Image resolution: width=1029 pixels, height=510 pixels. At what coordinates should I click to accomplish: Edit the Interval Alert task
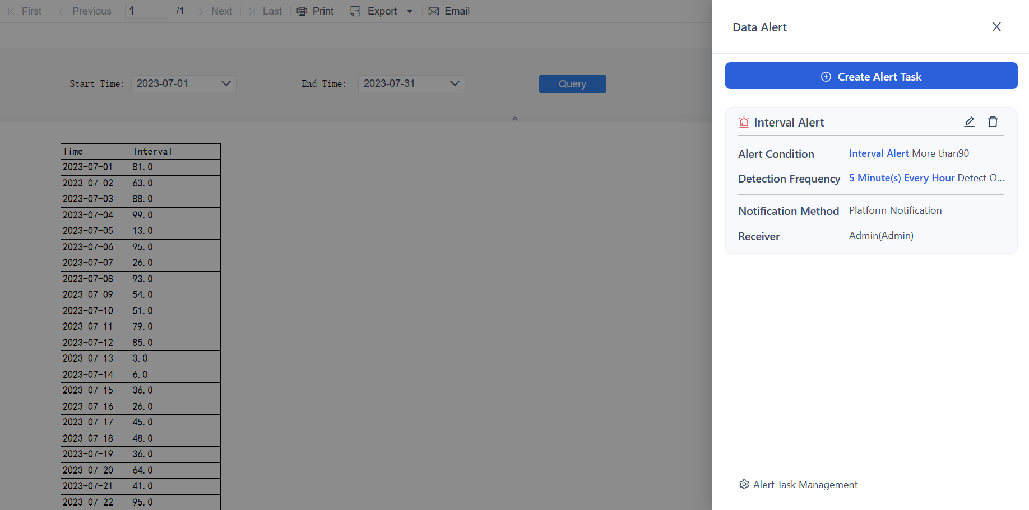click(969, 121)
